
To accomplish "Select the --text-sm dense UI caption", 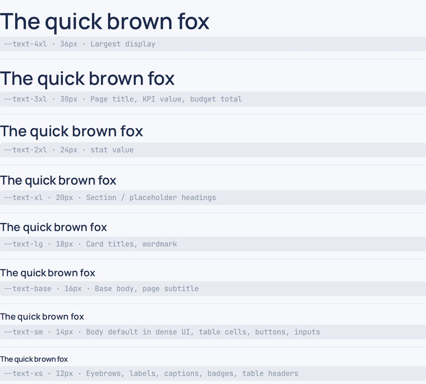I will pos(213,332).
